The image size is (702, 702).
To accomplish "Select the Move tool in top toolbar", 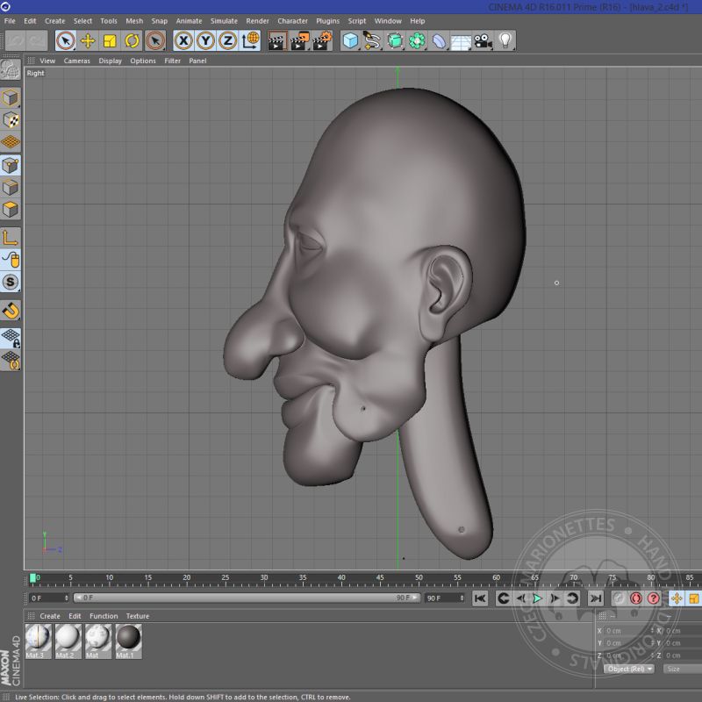I will click(88, 40).
